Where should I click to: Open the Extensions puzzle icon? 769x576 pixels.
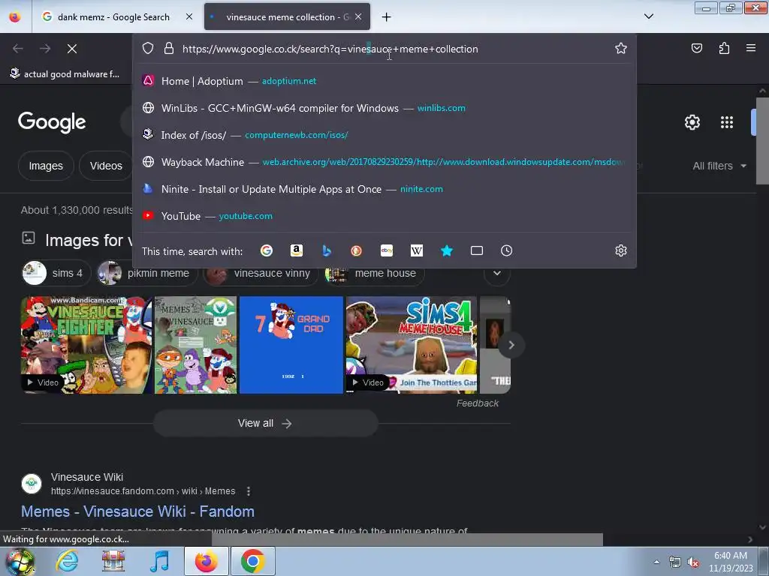[x=724, y=48]
